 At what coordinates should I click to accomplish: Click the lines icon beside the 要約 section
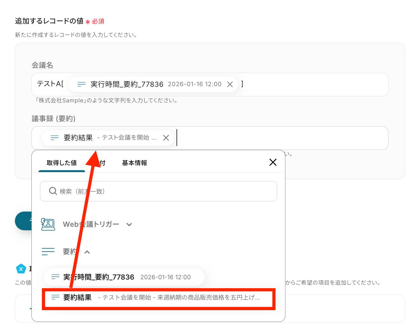[48, 252]
